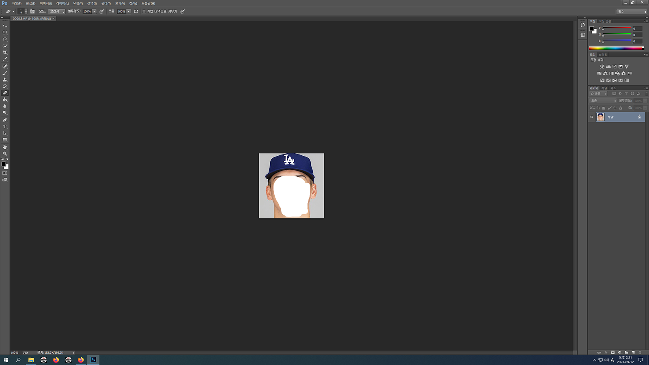Add a Brightness/Contrast adjustment

click(602, 67)
